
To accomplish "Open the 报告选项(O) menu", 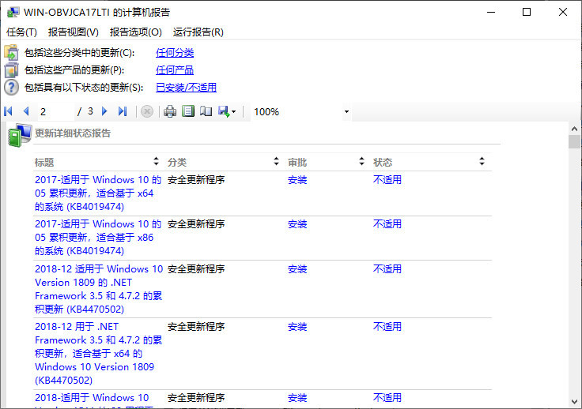I will tap(135, 32).
